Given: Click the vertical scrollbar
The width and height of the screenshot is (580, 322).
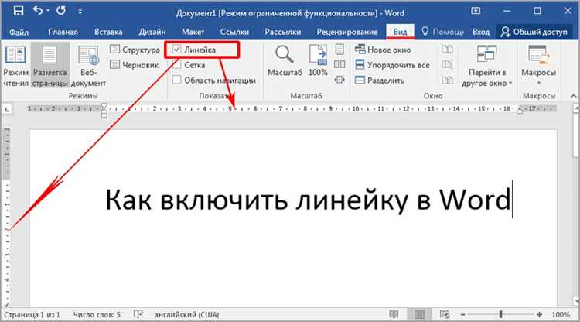Looking at the screenshot, I should coord(576,206).
